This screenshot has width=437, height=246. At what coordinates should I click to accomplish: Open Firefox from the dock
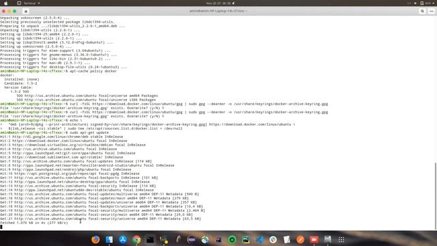point(96,240)
